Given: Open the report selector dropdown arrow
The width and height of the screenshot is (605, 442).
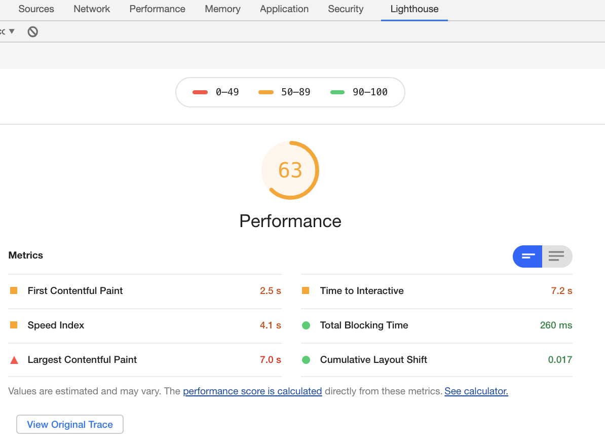Looking at the screenshot, I should click(x=12, y=31).
